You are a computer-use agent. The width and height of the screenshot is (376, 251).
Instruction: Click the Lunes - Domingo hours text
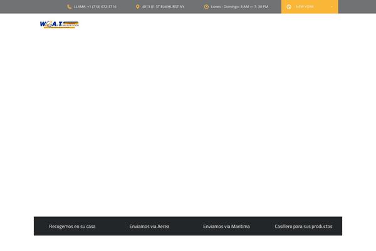pos(239,7)
